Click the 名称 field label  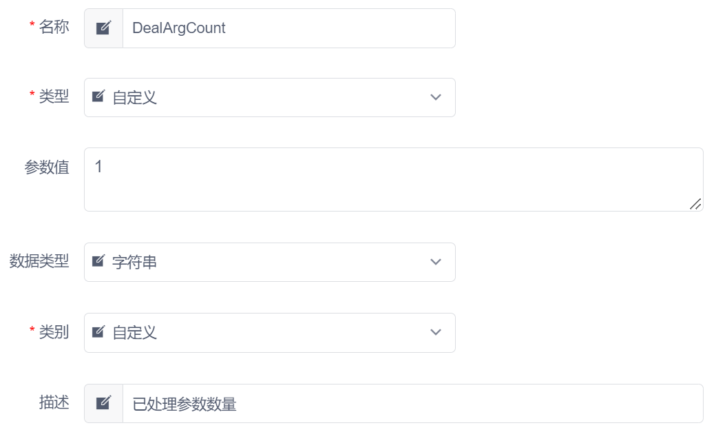point(54,28)
